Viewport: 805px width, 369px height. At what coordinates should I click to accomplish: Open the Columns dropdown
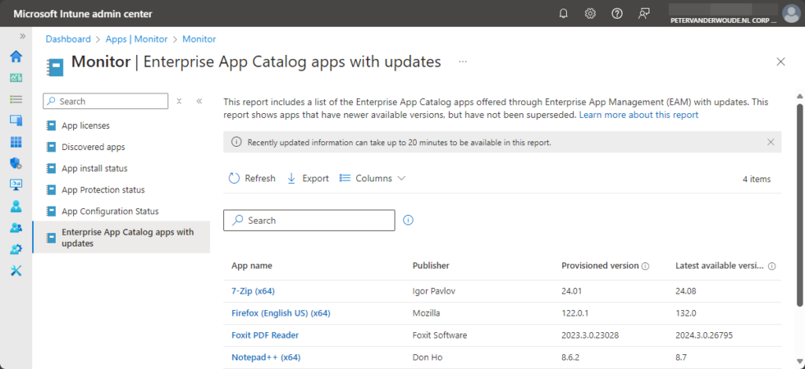[373, 178]
